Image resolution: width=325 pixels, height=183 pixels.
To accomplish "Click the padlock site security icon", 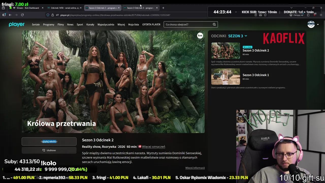I will pos(53,15).
